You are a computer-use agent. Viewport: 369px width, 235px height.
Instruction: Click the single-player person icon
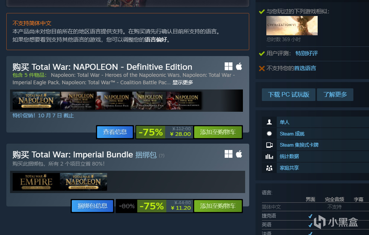pos(269,122)
